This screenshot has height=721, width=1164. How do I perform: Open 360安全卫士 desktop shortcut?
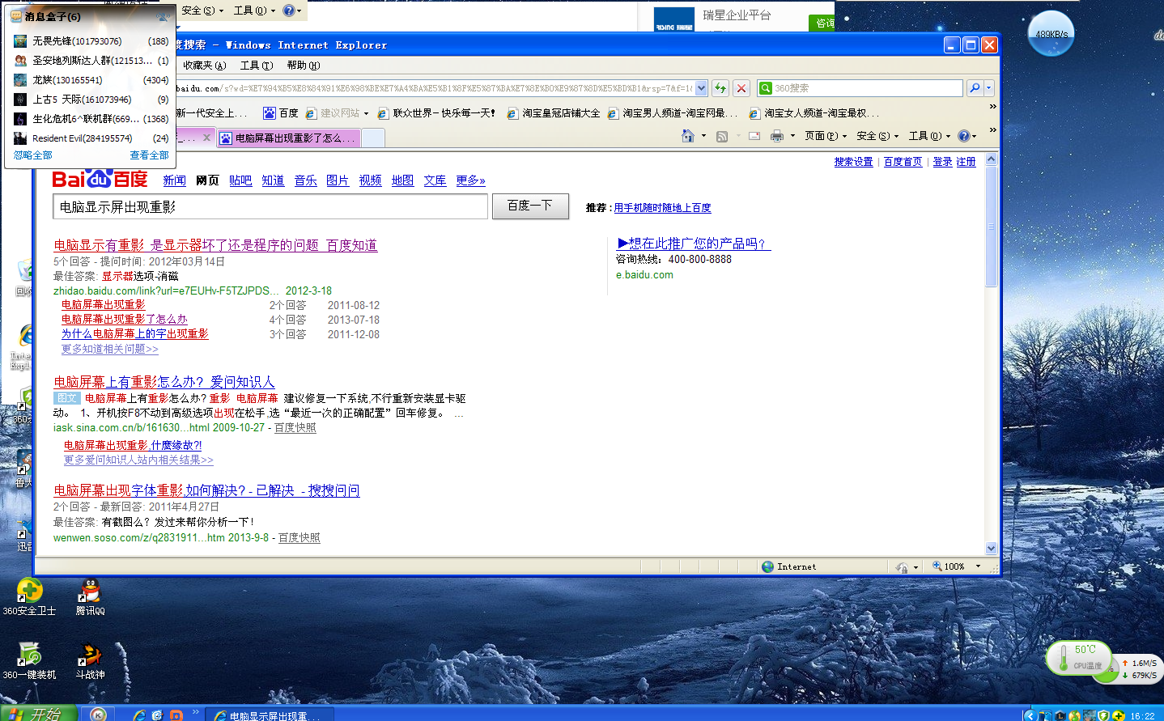click(x=29, y=597)
